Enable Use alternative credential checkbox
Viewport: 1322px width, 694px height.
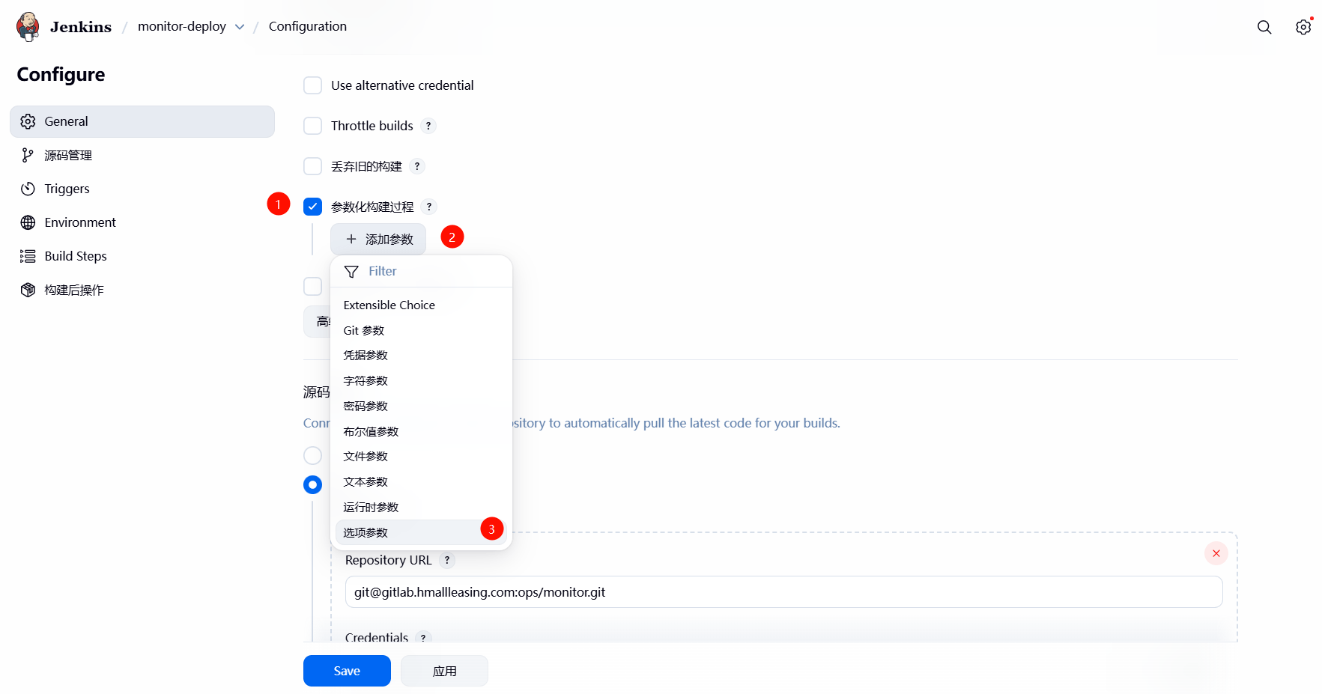click(312, 85)
